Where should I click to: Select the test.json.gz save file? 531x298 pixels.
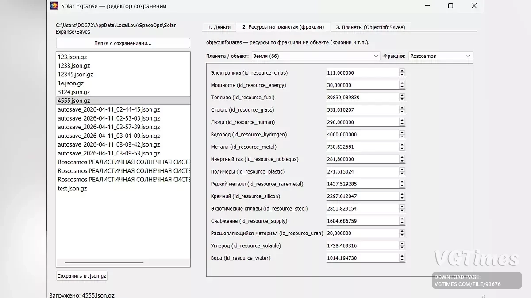coord(73,189)
